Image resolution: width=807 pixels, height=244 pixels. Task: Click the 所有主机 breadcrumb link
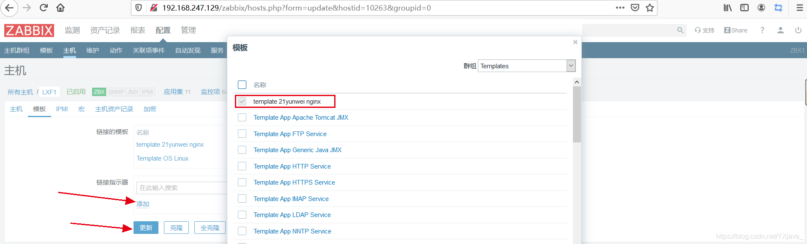point(20,92)
